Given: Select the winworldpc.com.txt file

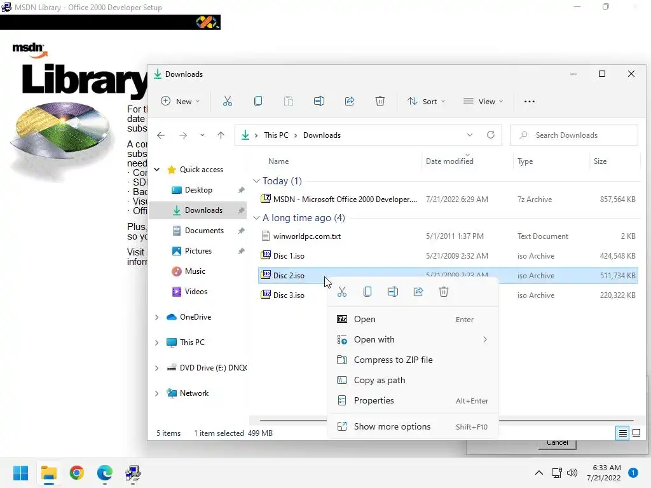Looking at the screenshot, I should (x=448, y=236).
